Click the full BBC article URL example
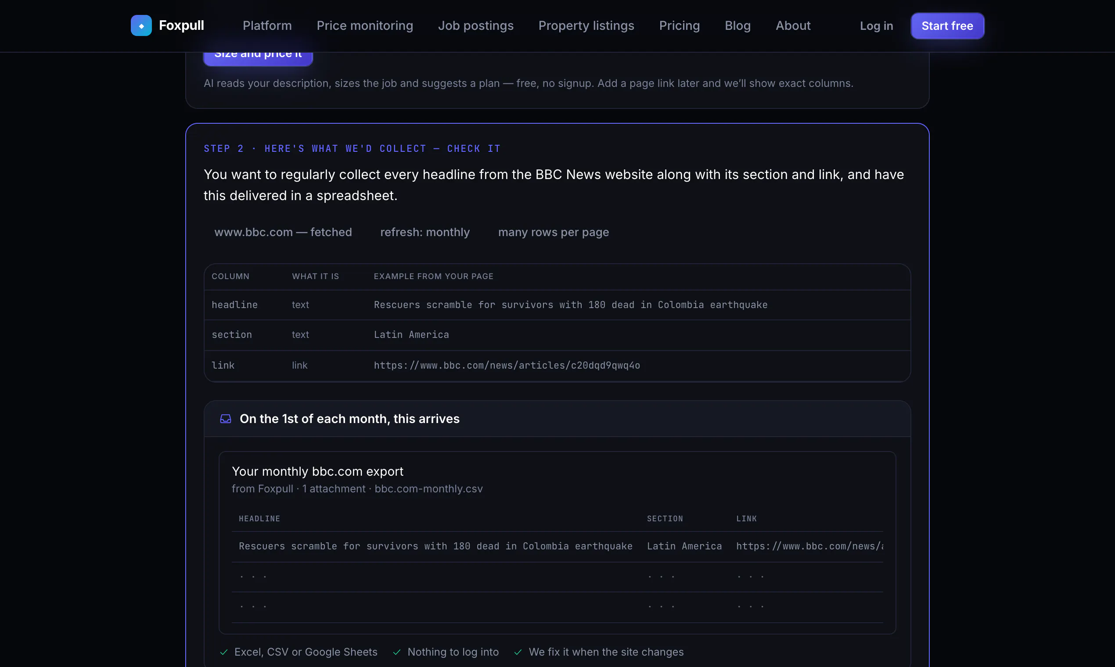The image size is (1115, 667). click(x=507, y=366)
